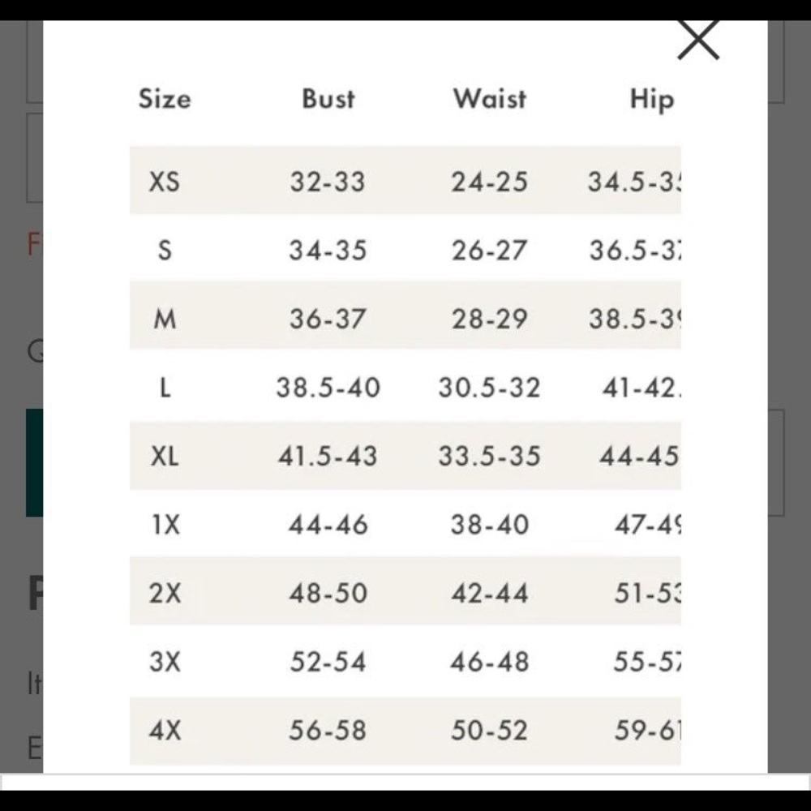Click the Bust column header
Viewport: 811px width, 811px height.
point(328,99)
